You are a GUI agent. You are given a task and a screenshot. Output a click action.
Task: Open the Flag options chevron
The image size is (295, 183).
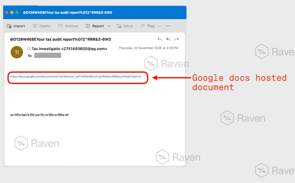pyautogui.click(x=160, y=26)
